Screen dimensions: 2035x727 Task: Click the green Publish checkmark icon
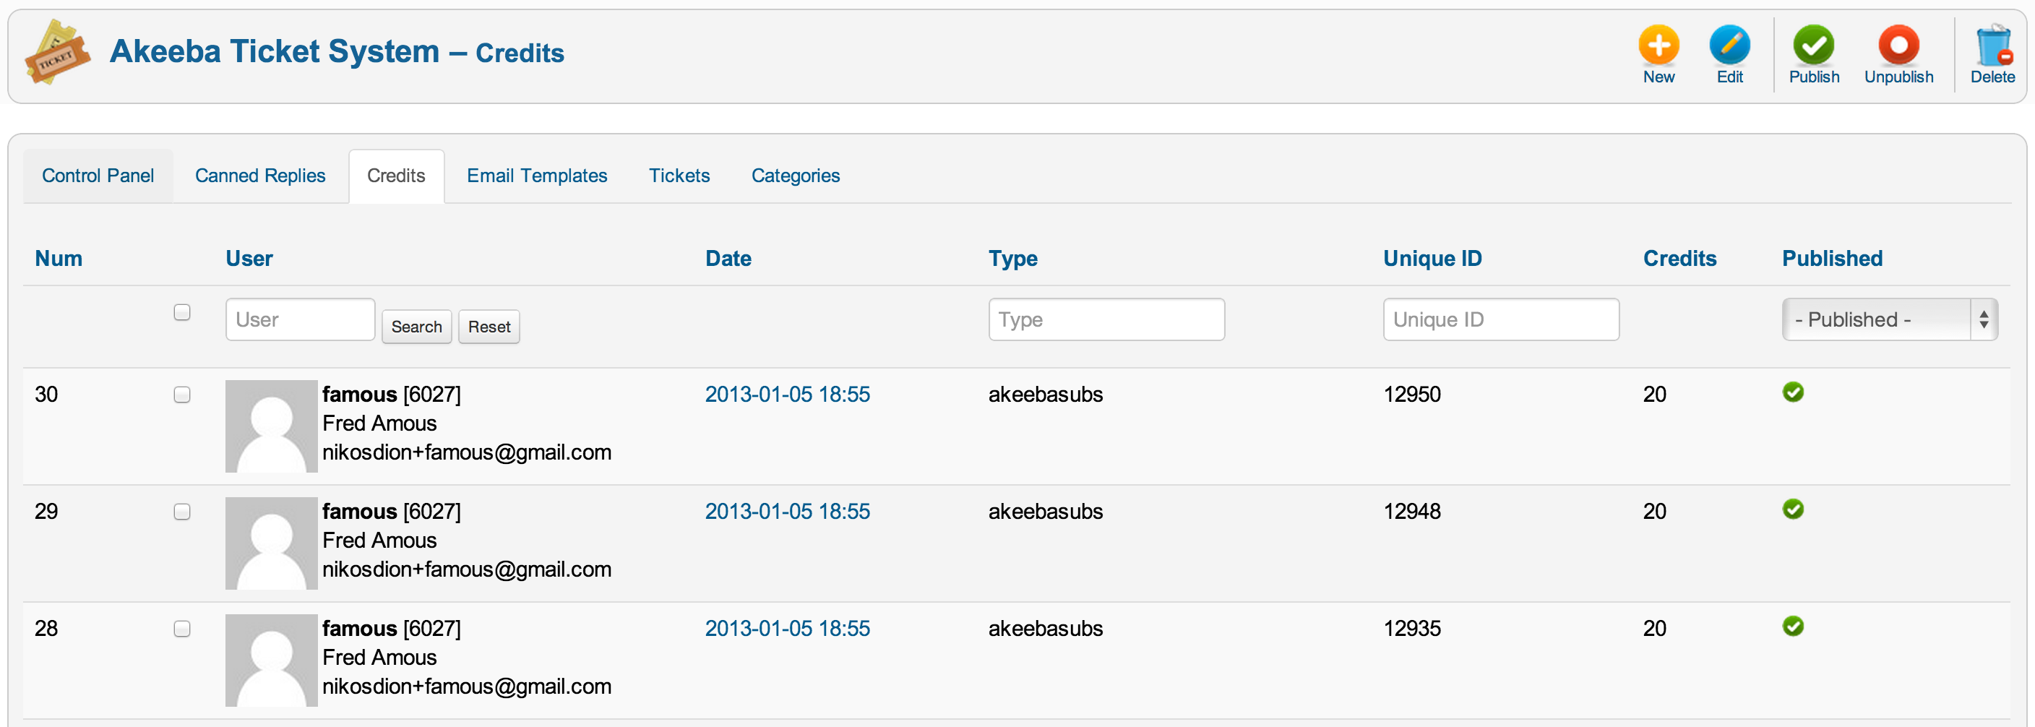coord(1813,45)
